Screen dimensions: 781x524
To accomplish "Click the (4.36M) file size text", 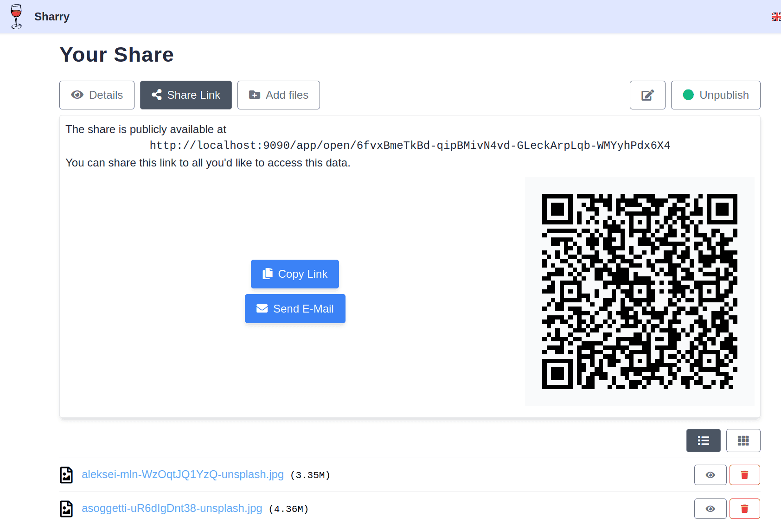I will (x=289, y=509).
